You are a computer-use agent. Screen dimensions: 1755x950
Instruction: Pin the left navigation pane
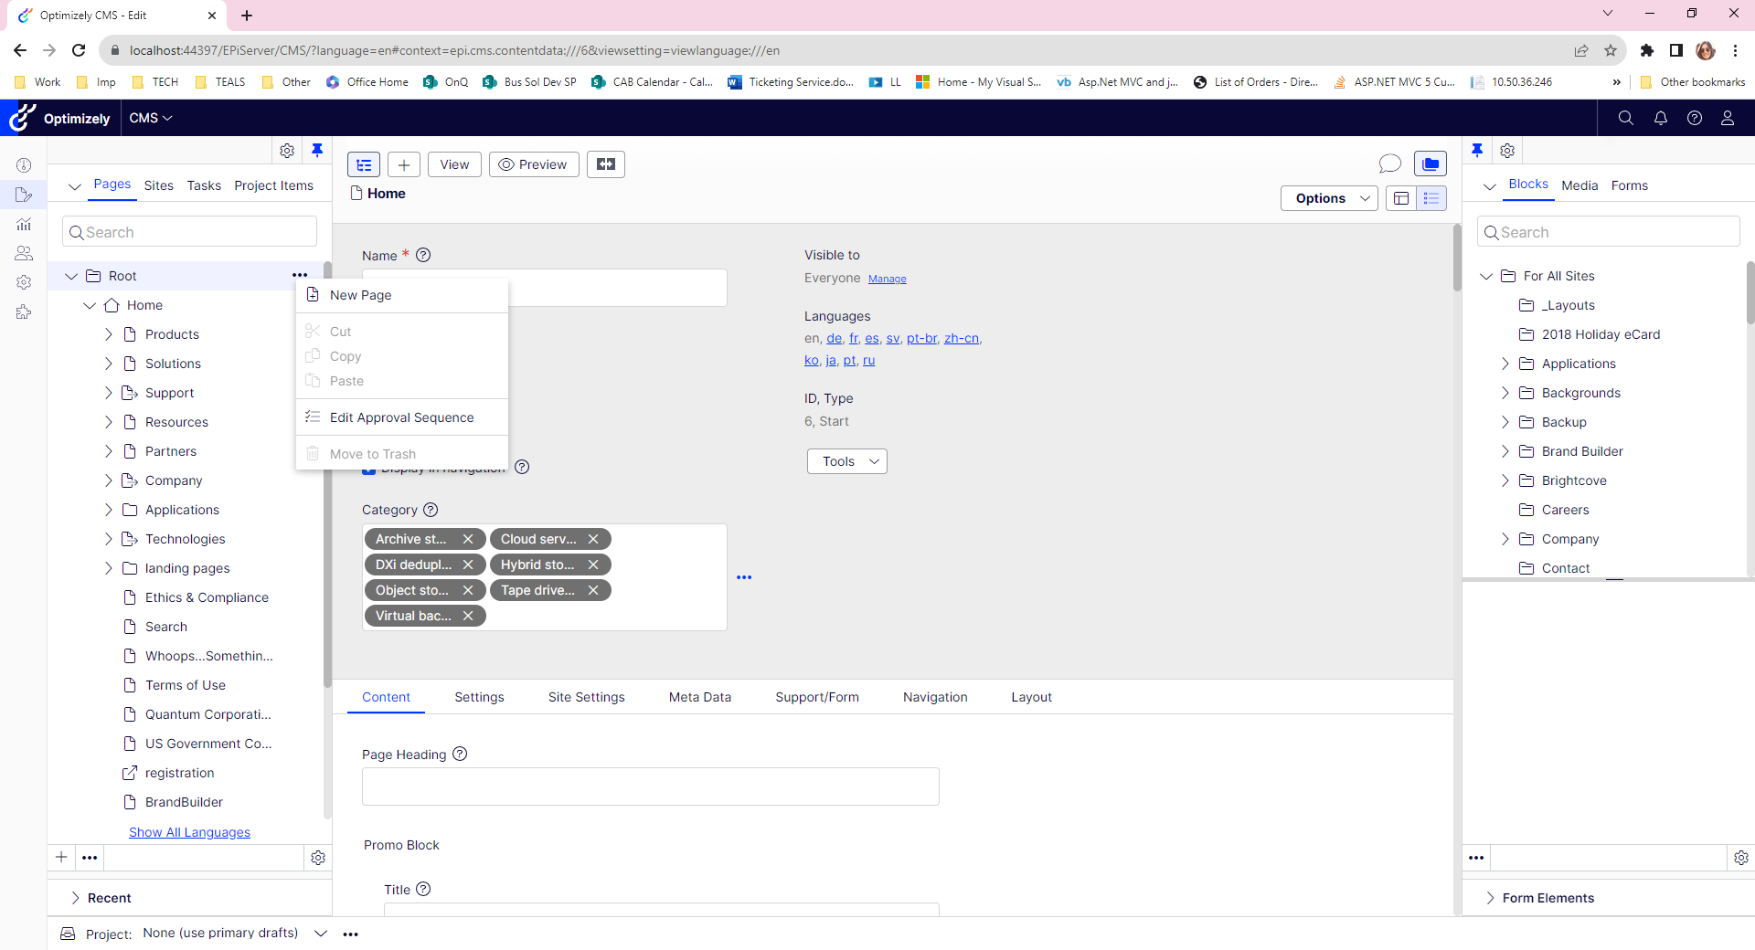tap(317, 150)
